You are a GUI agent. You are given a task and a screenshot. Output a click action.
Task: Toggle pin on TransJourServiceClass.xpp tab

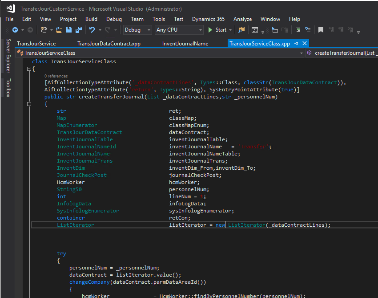pos(297,44)
